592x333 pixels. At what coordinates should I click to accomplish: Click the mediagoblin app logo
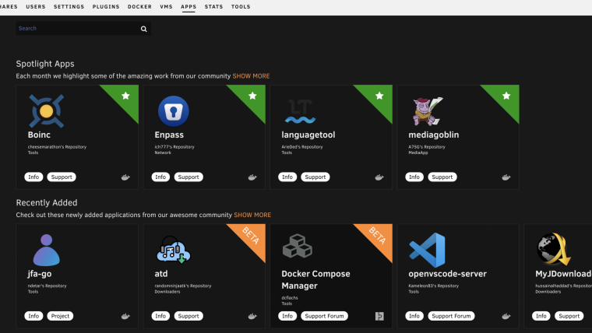428,111
